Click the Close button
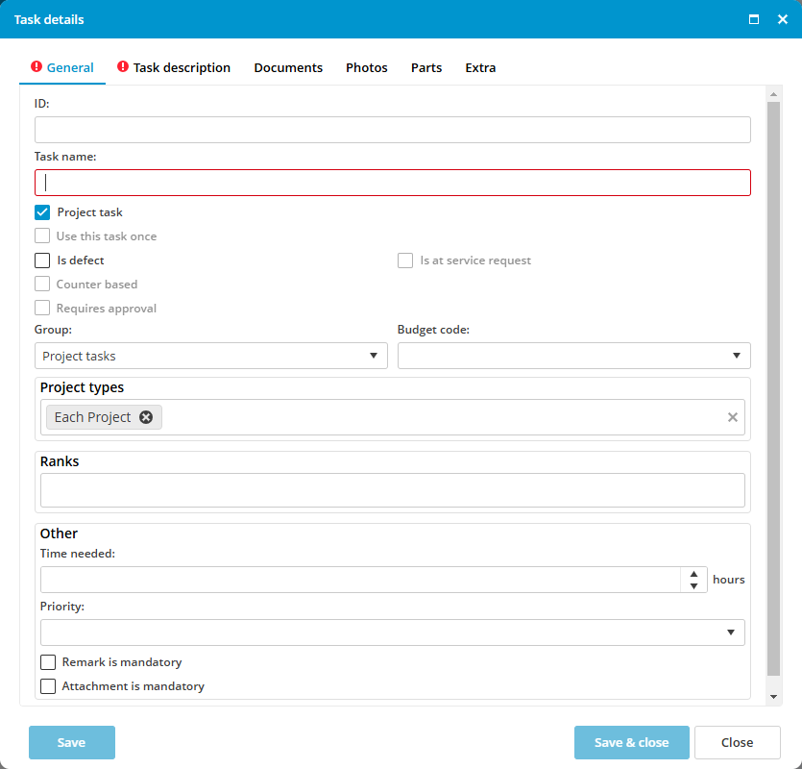 coord(737,742)
